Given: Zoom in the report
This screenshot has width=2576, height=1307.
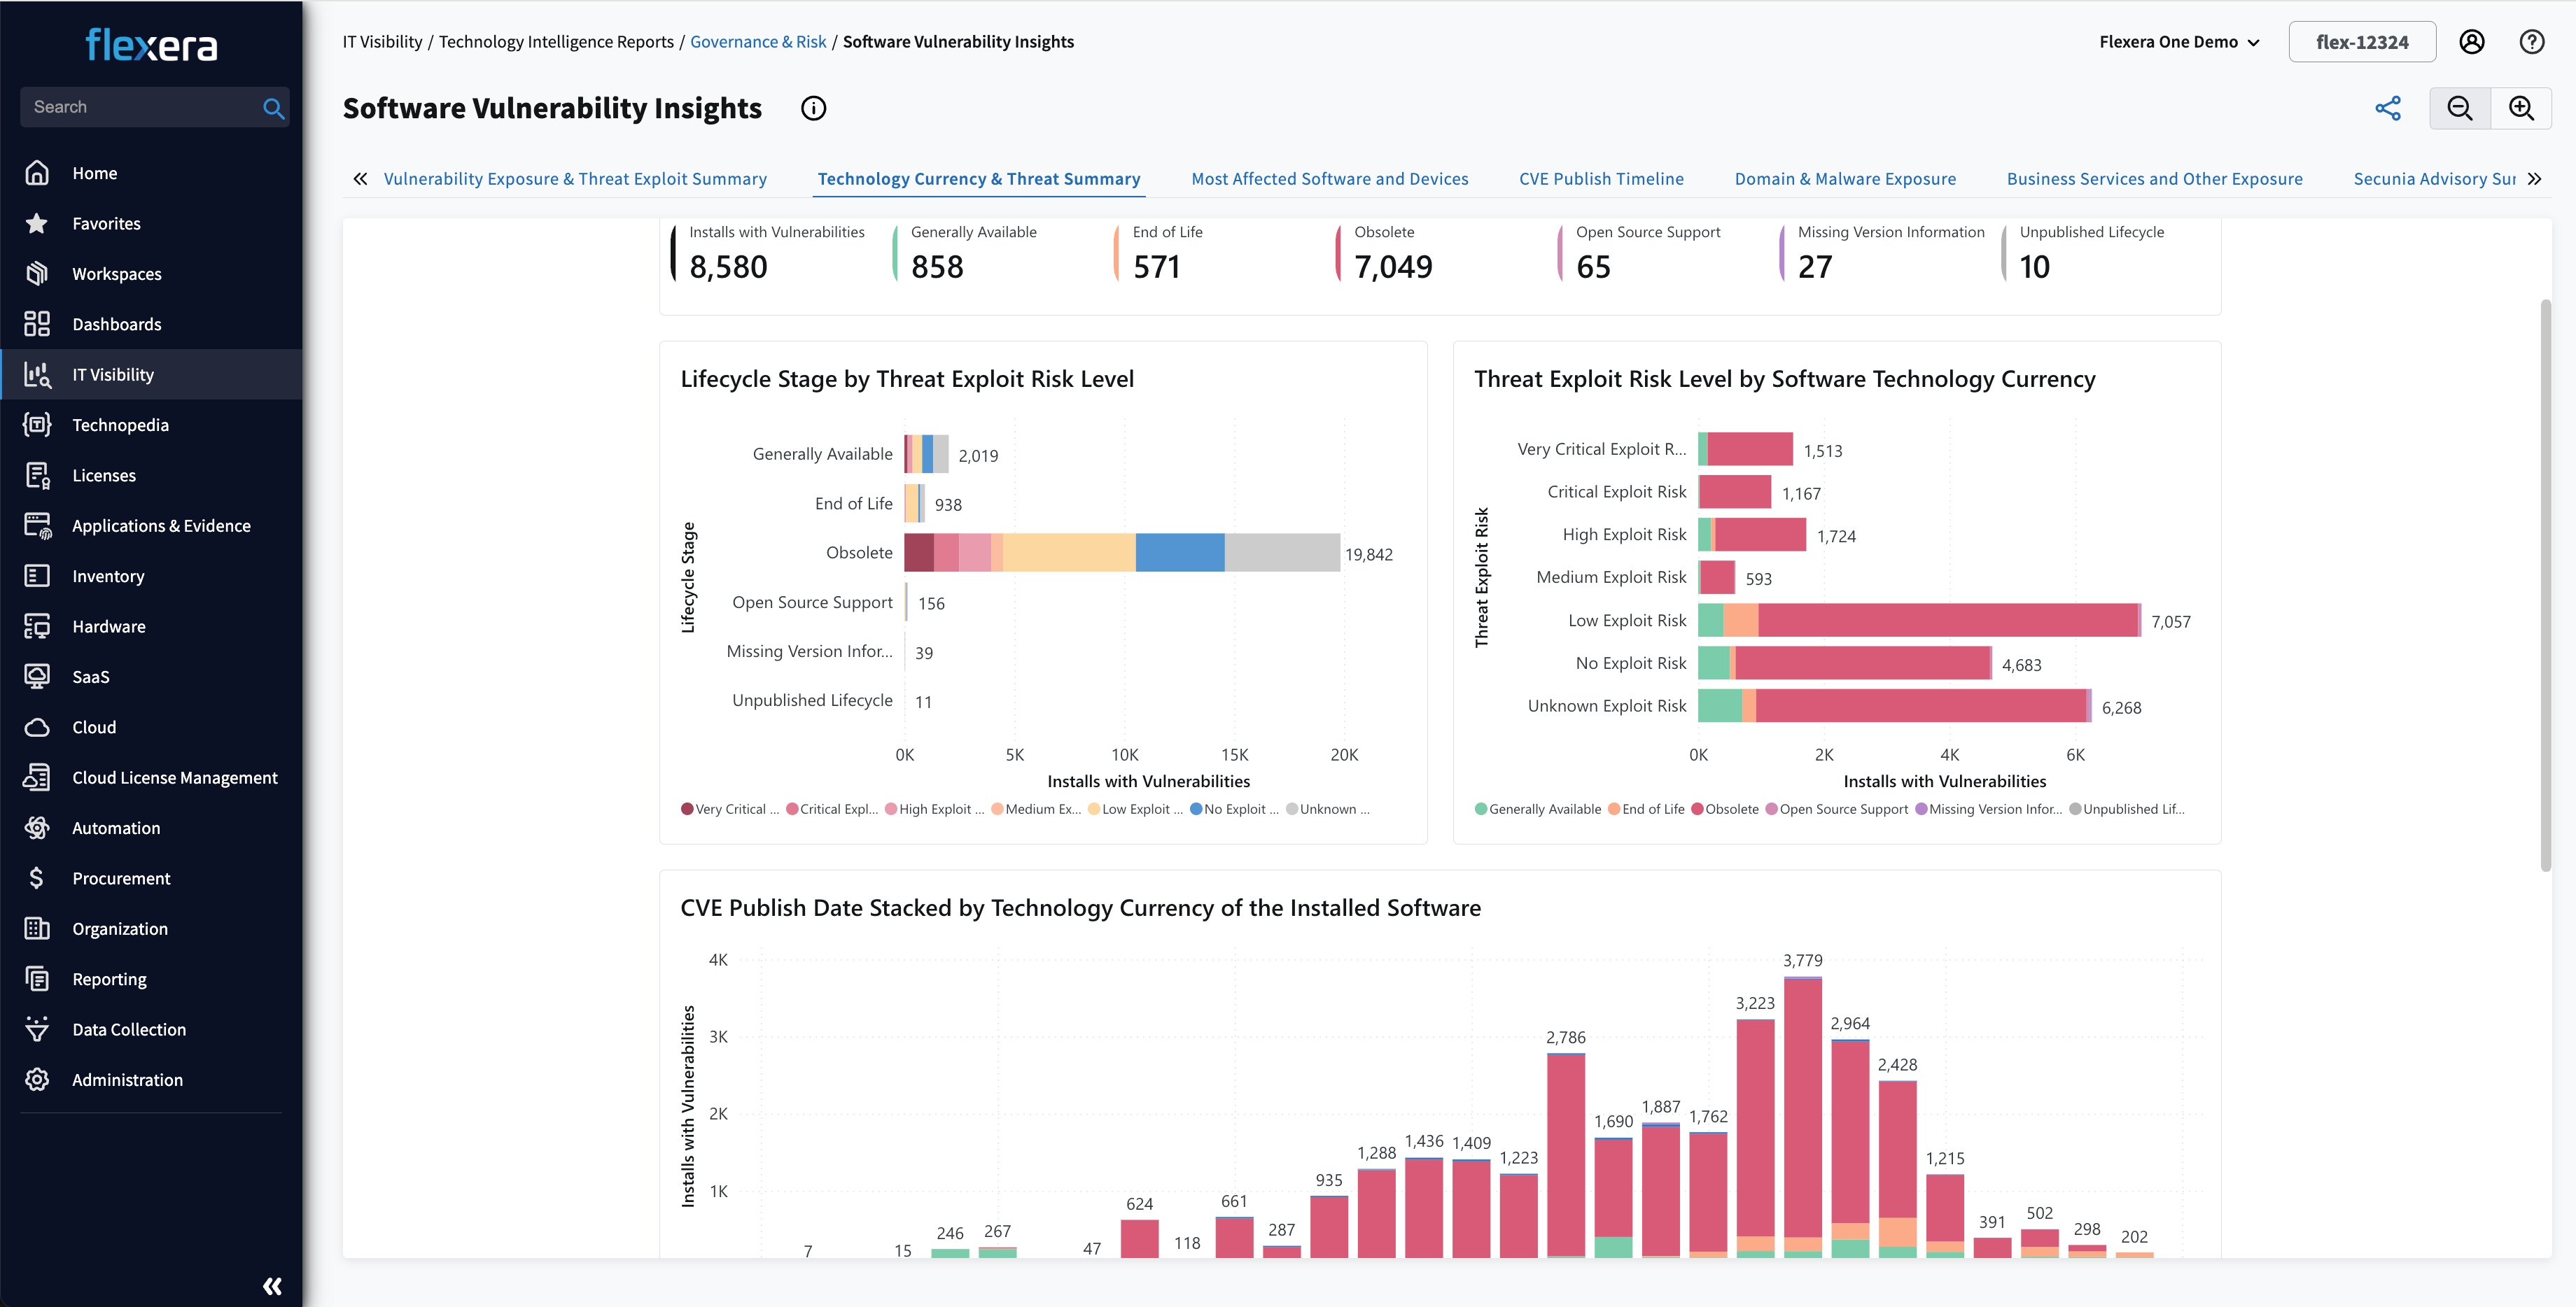Looking at the screenshot, I should click(x=2521, y=108).
